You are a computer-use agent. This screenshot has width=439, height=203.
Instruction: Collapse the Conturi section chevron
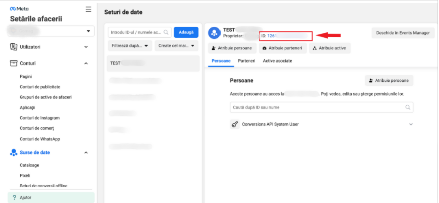click(86, 63)
